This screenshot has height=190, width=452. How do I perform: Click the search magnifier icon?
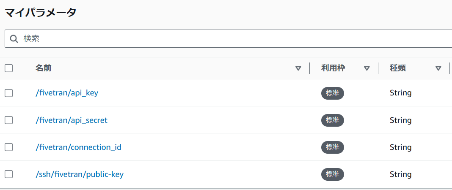tap(14, 39)
